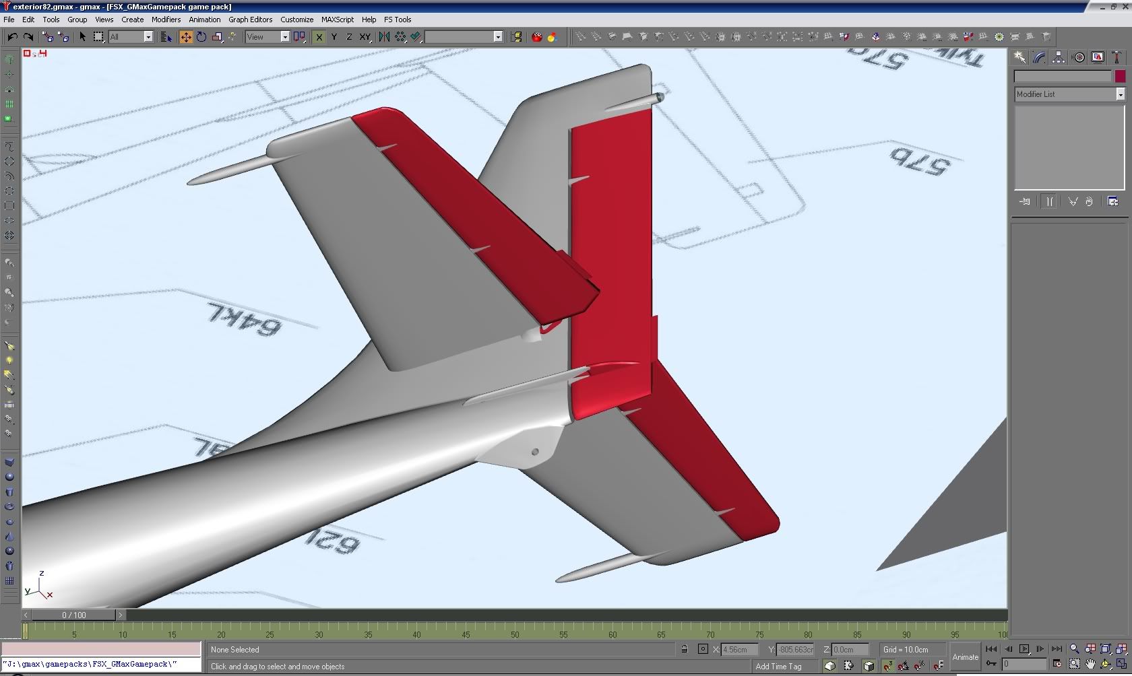Open the Modifiers menu
The width and height of the screenshot is (1132, 676).
click(166, 20)
